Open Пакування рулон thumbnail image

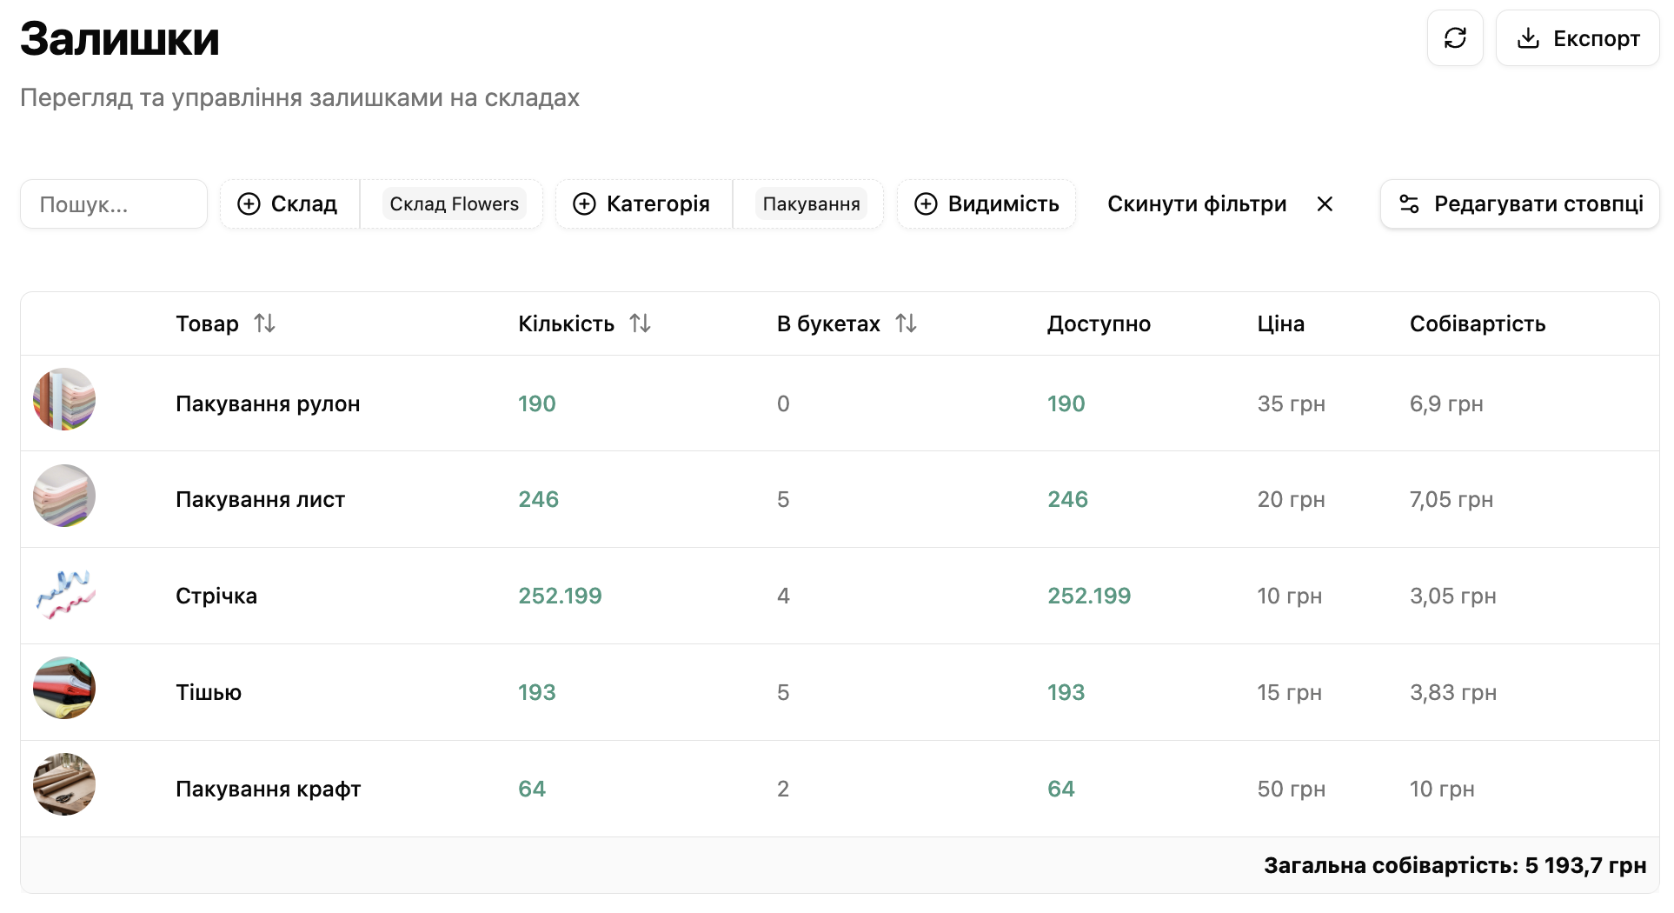[x=64, y=399]
